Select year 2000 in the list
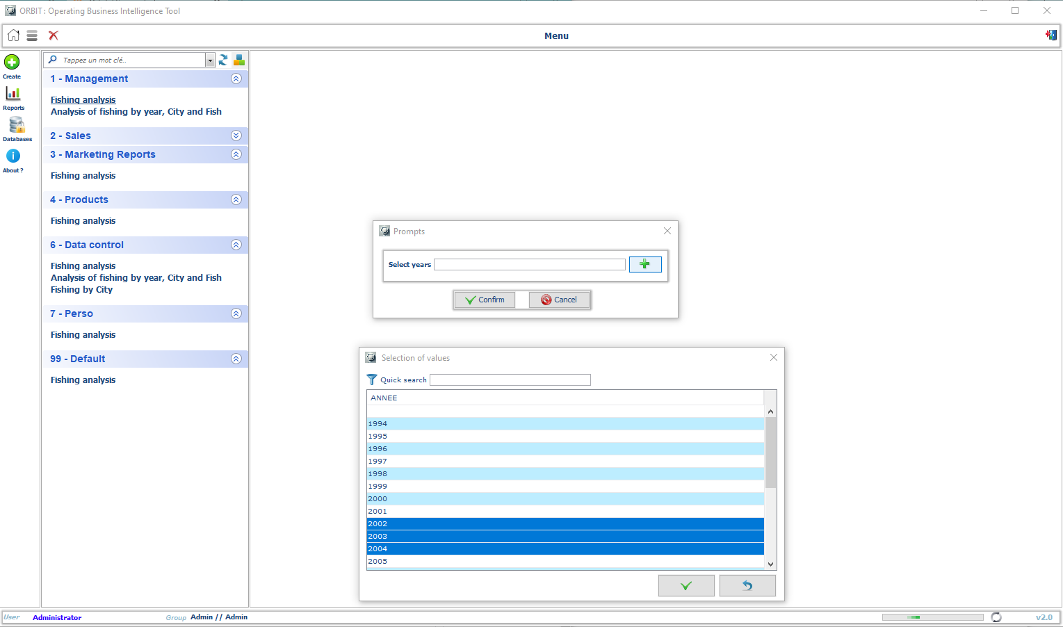 point(565,498)
